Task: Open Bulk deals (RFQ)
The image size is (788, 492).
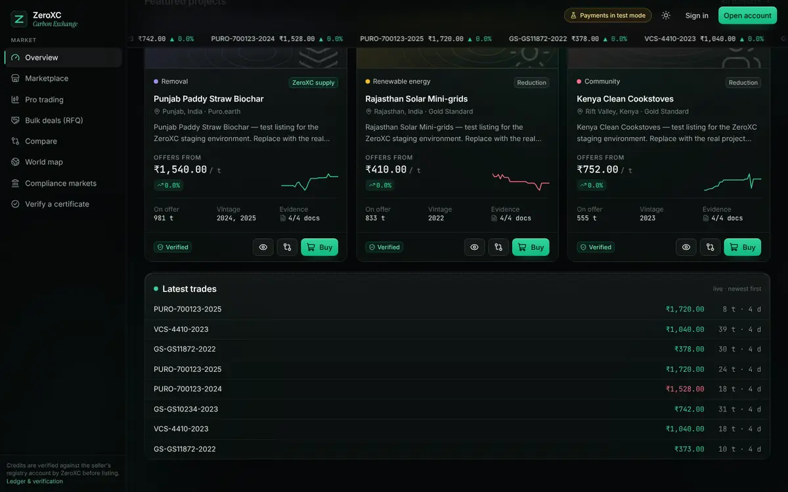Action: [63, 120]
